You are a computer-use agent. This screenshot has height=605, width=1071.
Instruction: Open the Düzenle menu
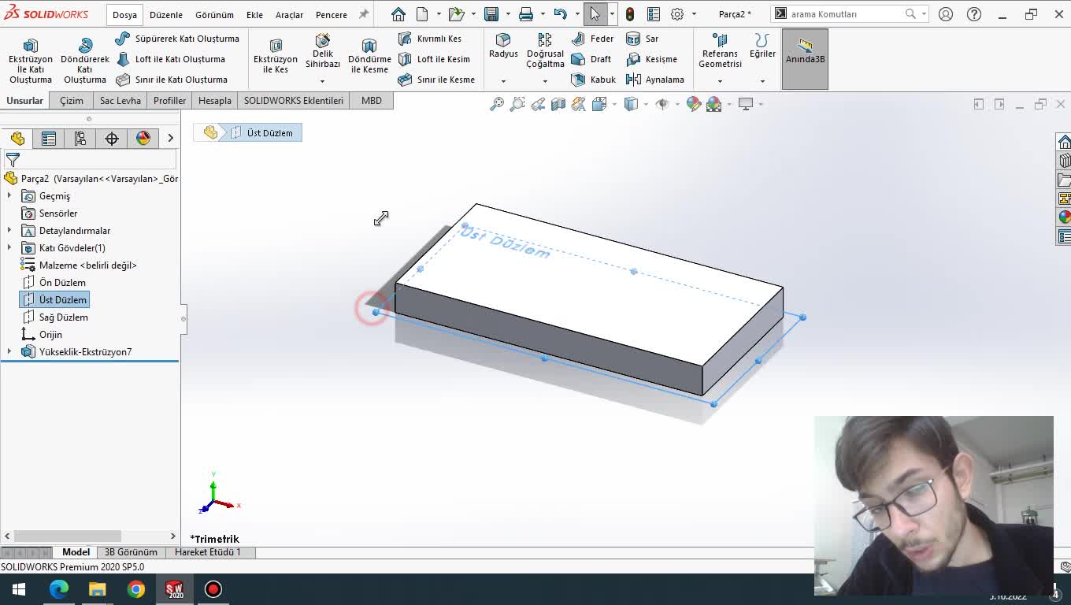pos(166,14)
